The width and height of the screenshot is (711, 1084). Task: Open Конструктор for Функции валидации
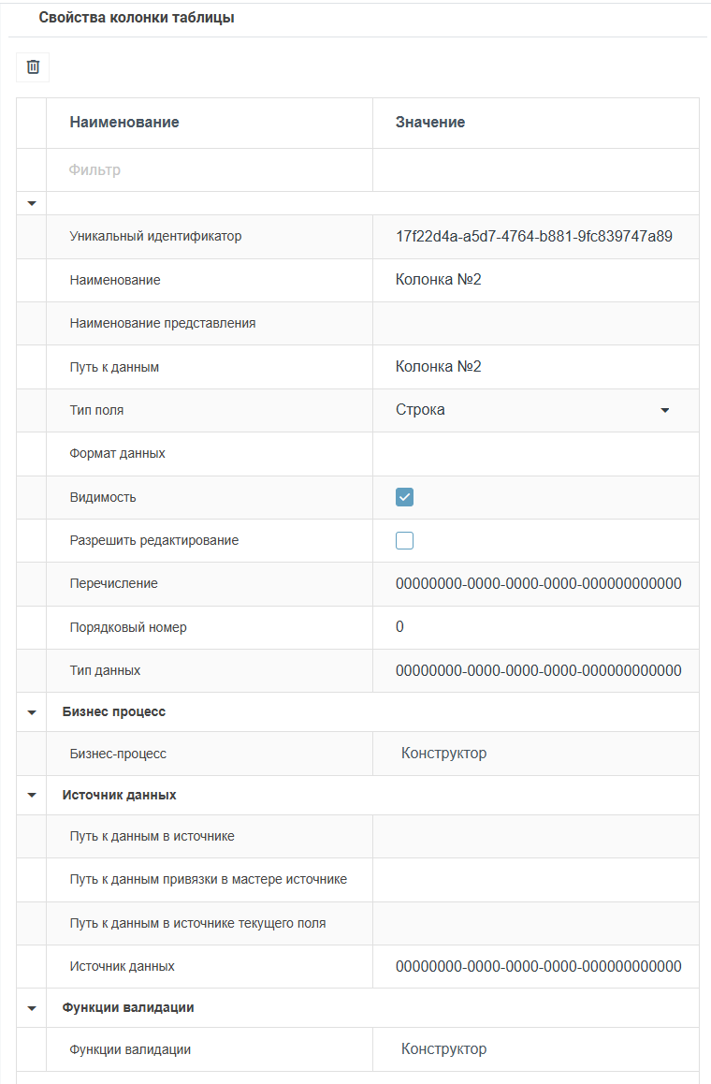click(x=444, y=1049)
